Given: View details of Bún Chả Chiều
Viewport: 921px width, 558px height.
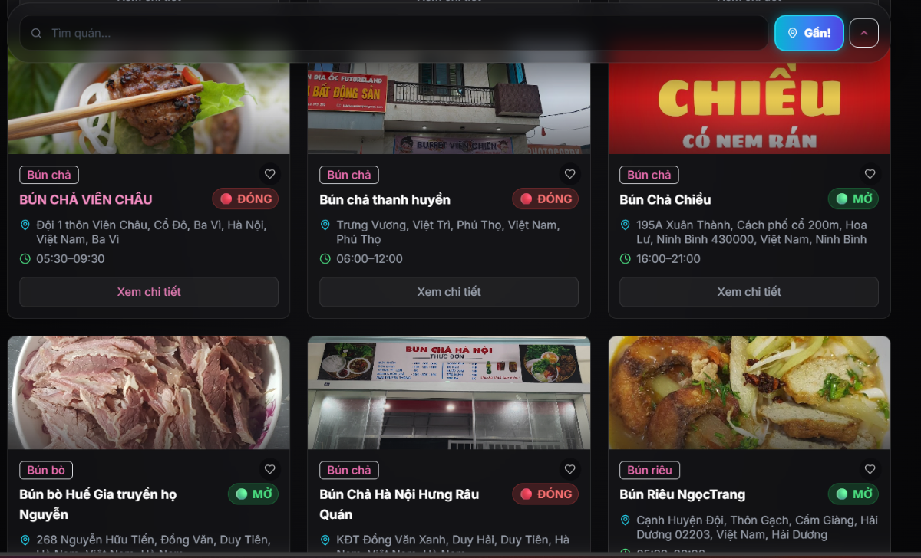Looking at the screenshot, I should coord(749,292).
